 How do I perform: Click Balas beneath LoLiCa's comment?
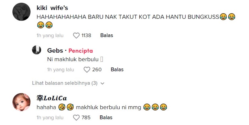click(x=106, y=117)
